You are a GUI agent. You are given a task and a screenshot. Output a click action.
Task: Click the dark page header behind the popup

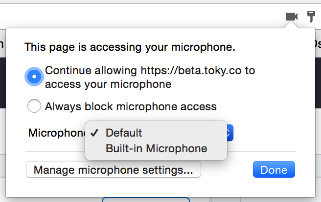(2, 73)
